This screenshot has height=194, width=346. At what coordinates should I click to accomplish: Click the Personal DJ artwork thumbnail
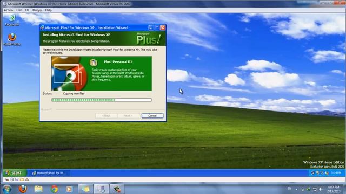coord(69,73)
